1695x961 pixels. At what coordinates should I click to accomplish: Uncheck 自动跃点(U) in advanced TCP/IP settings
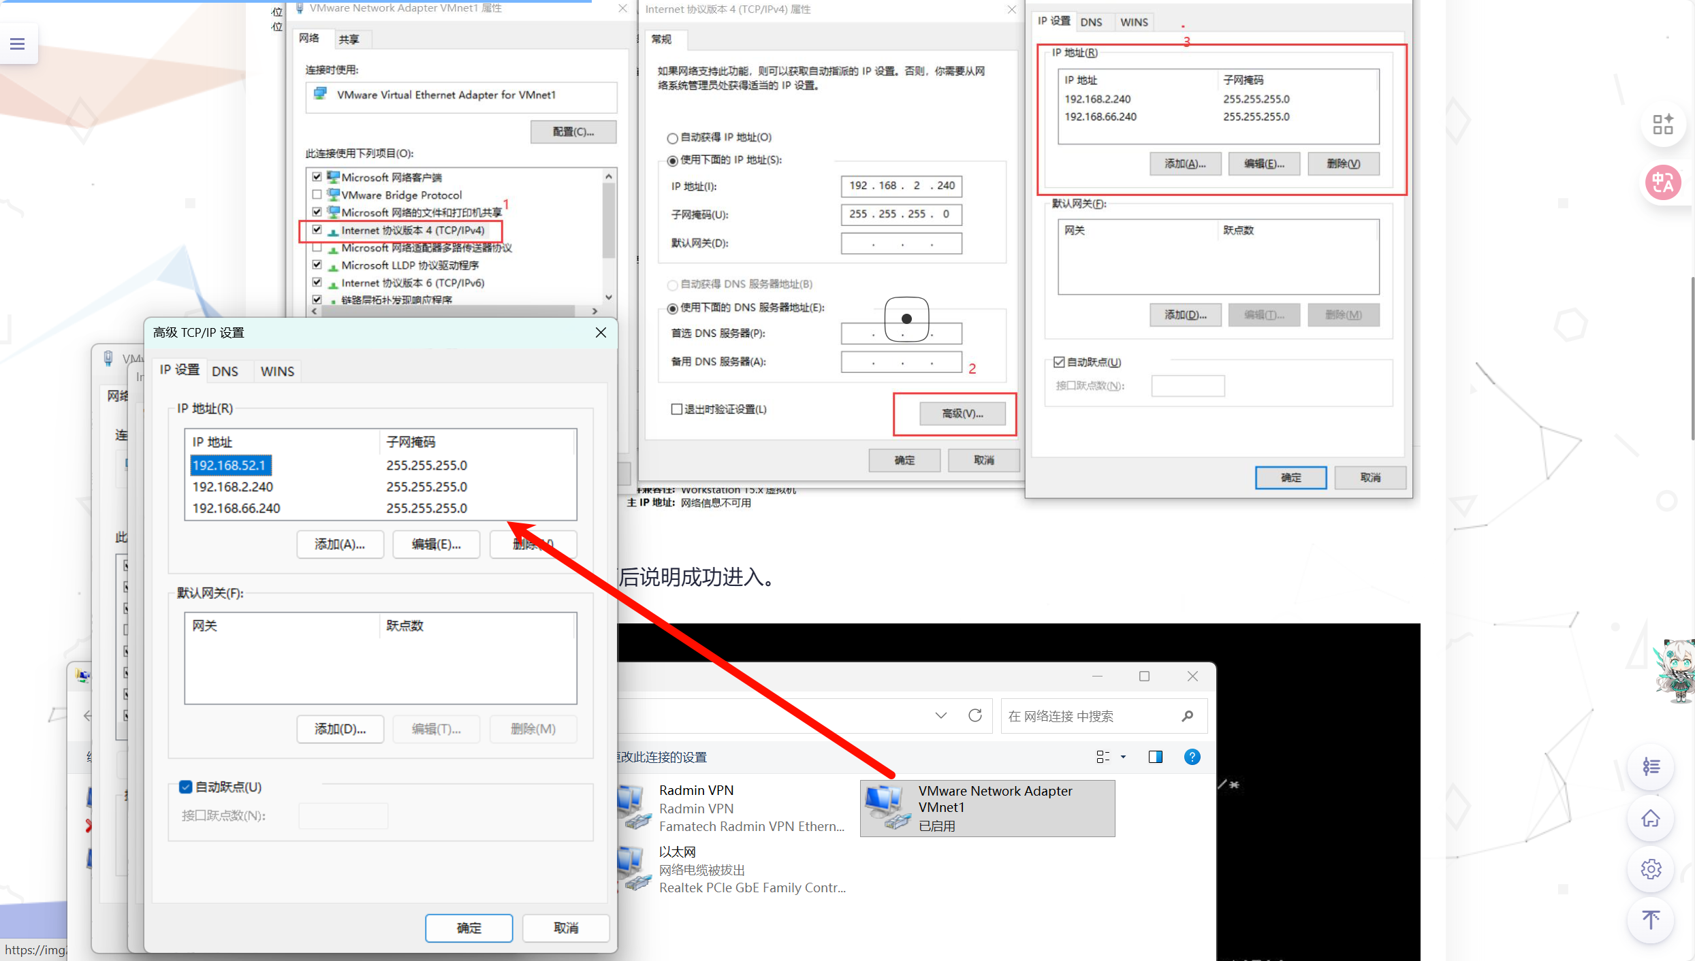(185, 787)
